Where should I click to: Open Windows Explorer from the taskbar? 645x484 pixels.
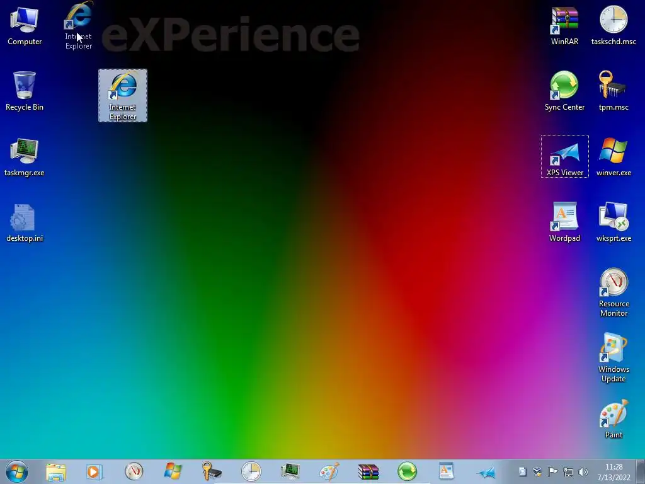coord(56,471)
